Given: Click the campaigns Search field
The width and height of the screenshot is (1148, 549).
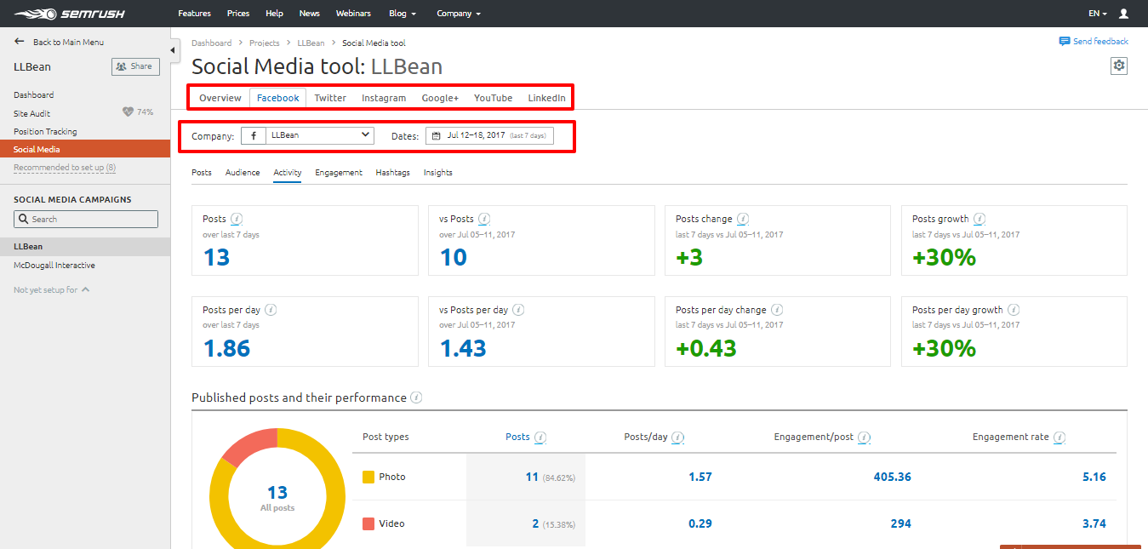Looking at the screenshot, I should (x=86, y=220).
